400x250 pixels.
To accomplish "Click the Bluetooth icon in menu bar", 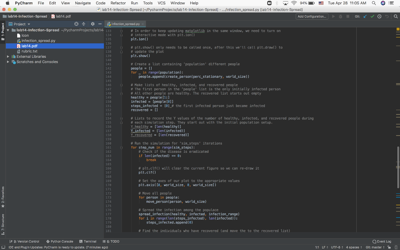I will coord(277,3).
